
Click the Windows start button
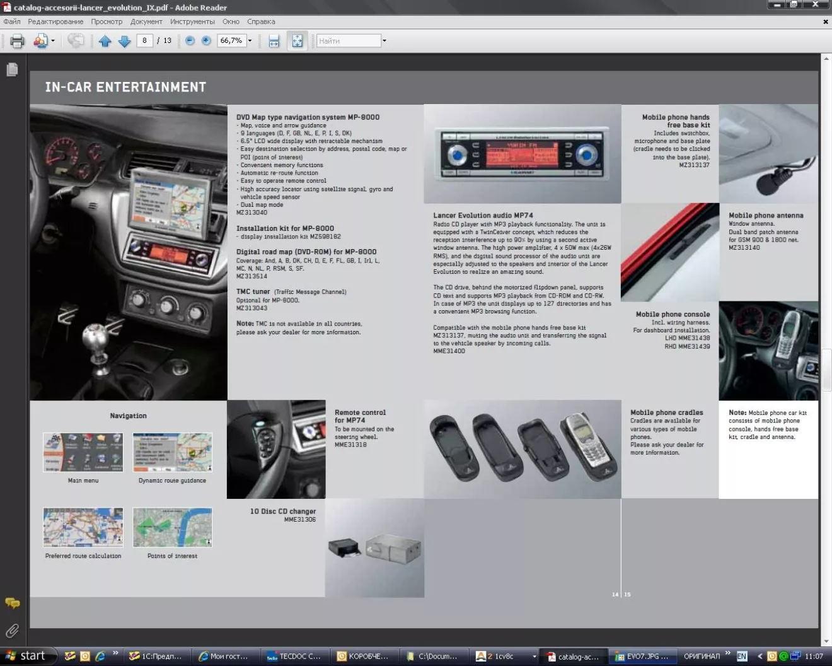[26, 656]
